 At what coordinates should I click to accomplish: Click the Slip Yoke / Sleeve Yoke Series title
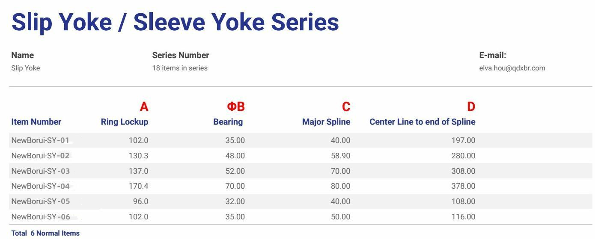click(x=175, y=22)
